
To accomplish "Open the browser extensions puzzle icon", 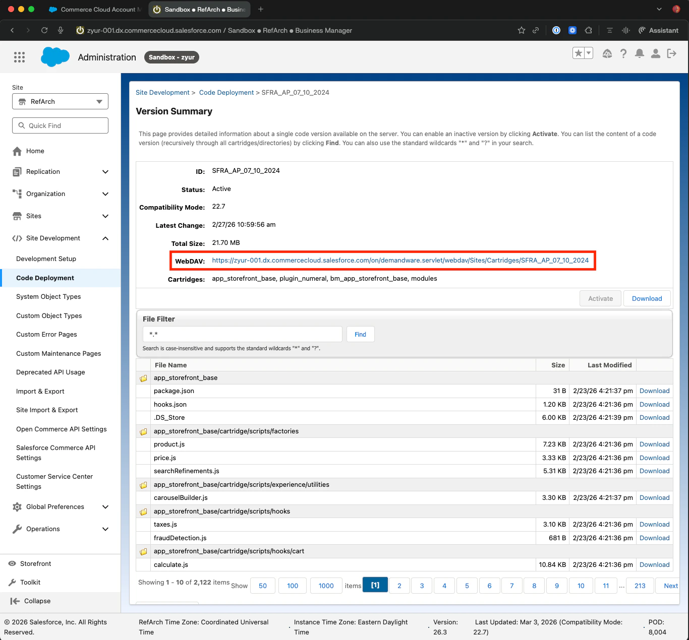I will click(588, 30).
